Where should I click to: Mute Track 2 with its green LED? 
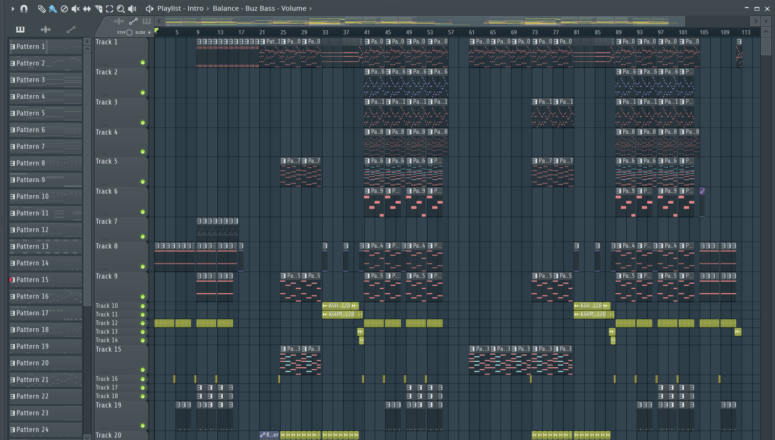(143, 92)
